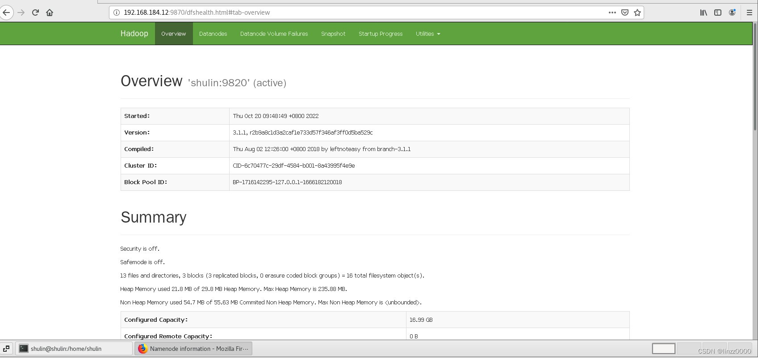This screenshot has height=358, width=758.
Task: Click the Hadoop brand link
Action: (x=134, y=34)
